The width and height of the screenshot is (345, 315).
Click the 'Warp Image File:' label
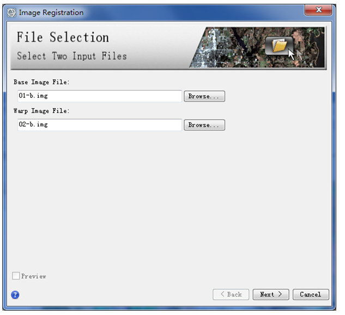coord(41,110)
